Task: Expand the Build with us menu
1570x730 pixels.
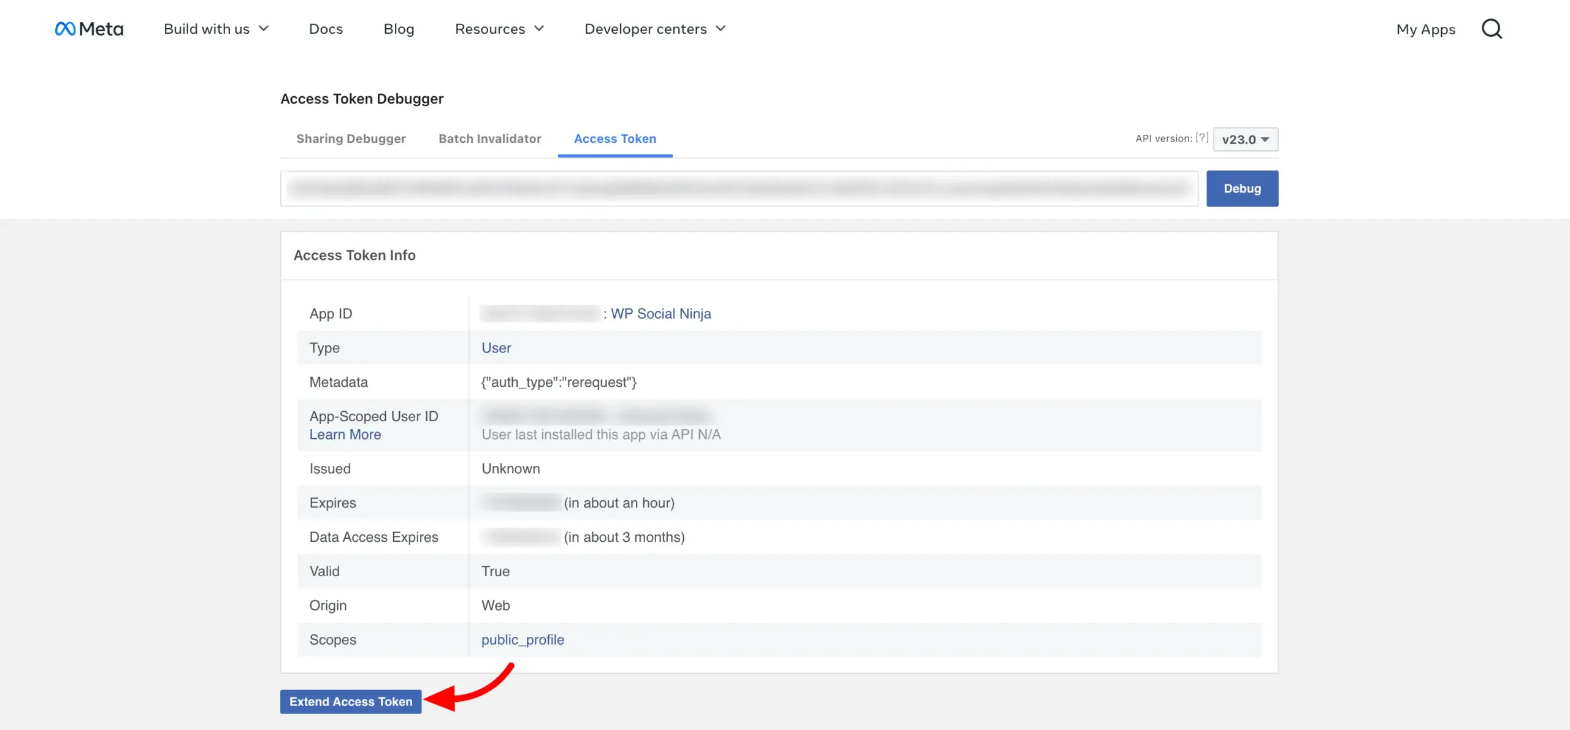Action: click(216, 29)
